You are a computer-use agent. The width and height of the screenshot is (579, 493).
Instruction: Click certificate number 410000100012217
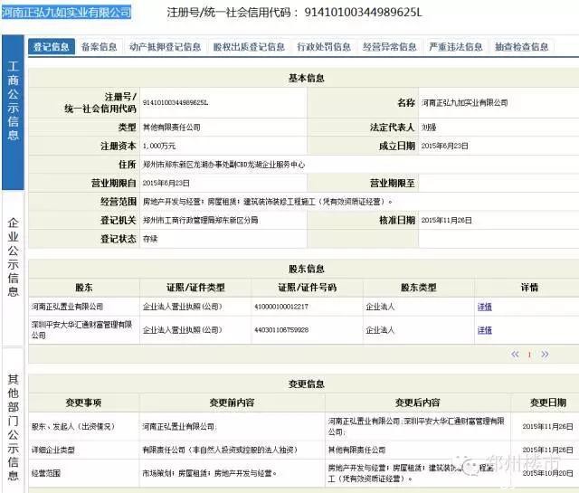point(281,307)
